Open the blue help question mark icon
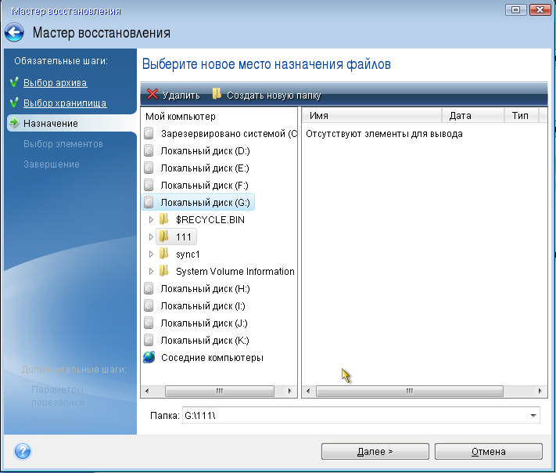556x473 pixels. 22,451
